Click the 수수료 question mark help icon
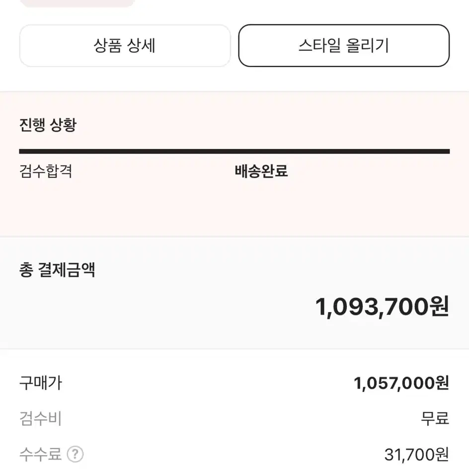469x469 pixels. tap(75, 454)
